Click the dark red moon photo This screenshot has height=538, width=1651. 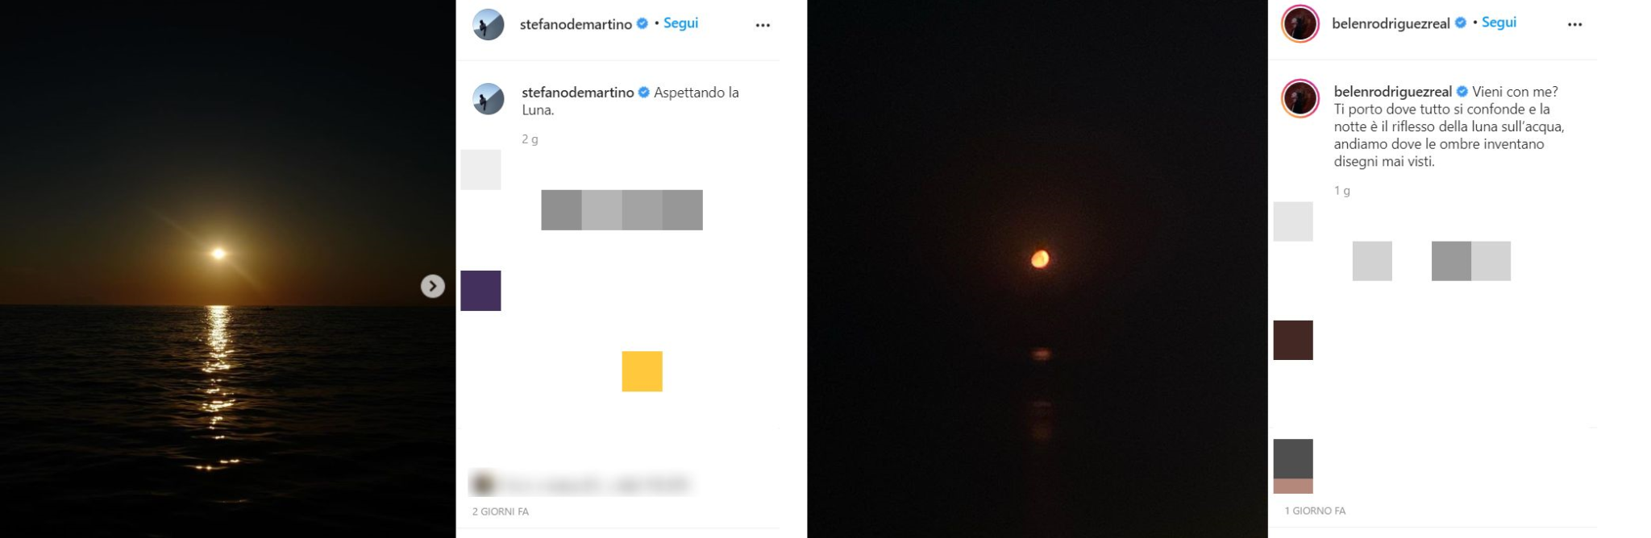click(1038, 269)
